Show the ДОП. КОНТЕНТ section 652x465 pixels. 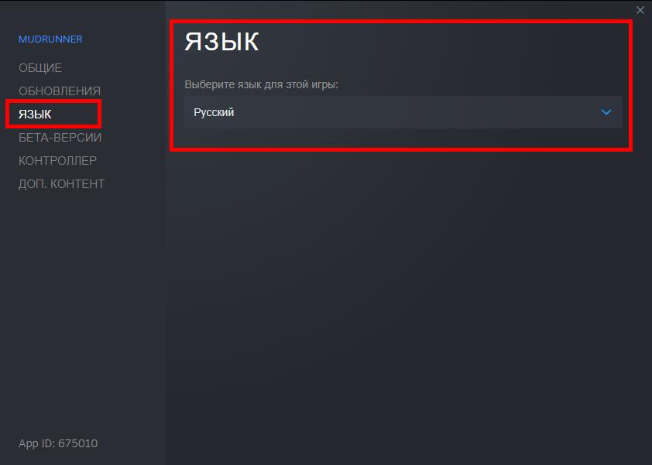61,183
